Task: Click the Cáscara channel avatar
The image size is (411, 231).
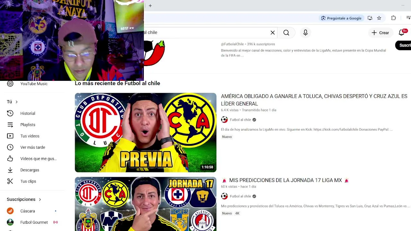Action: coord(10,211)
